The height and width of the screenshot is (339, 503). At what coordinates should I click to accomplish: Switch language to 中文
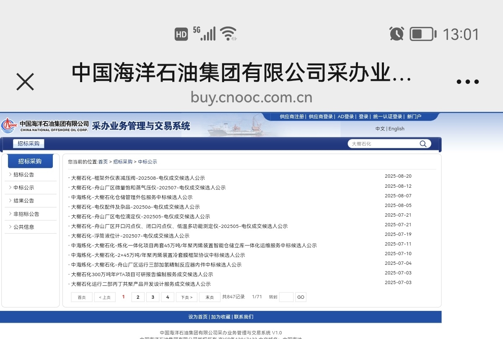(380, 129)
